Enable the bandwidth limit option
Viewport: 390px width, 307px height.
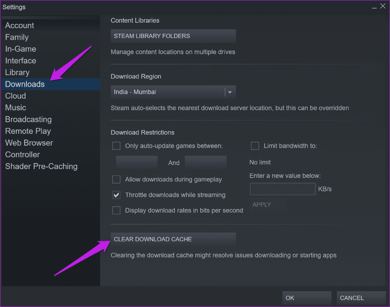coord(255,146)
